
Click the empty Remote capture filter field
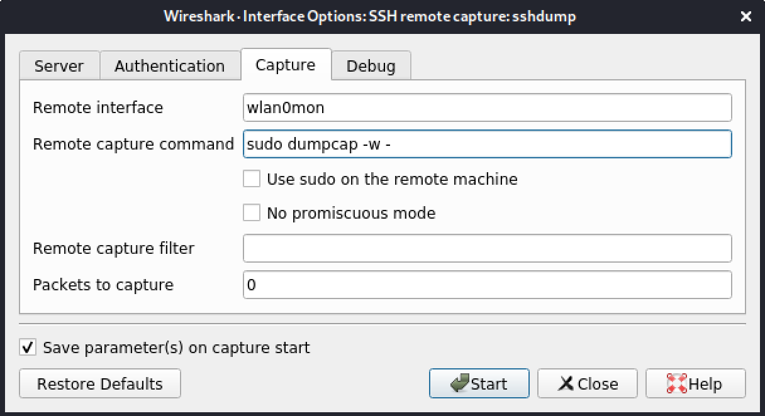pos(486,248)
